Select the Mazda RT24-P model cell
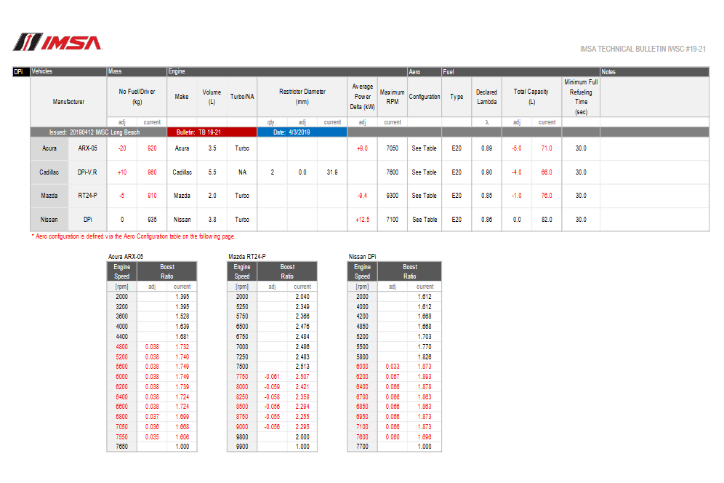The image size is (724, 483). coord(87,196)
